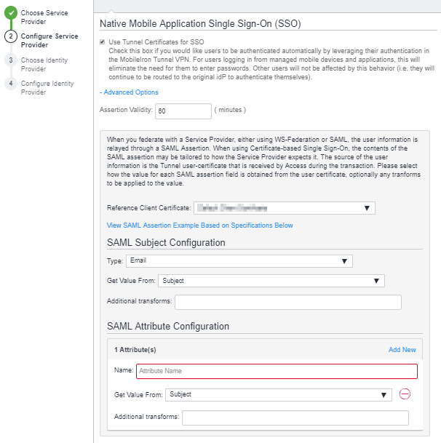This screenshot has height=443, width=441.
Task: Select Configure Service Provider step
Action: pyautogui.click(x=49, y=41)
